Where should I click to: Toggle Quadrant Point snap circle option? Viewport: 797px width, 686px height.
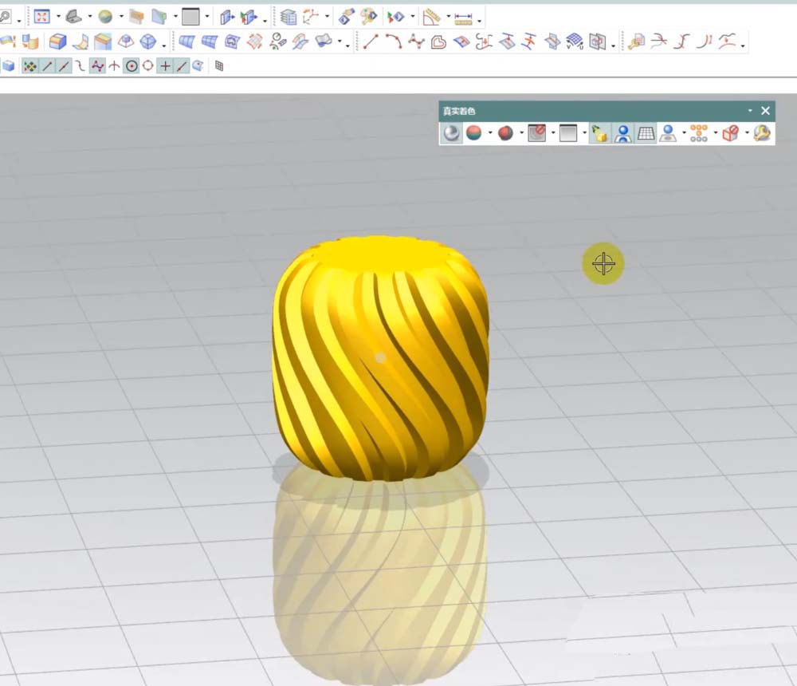148,65
